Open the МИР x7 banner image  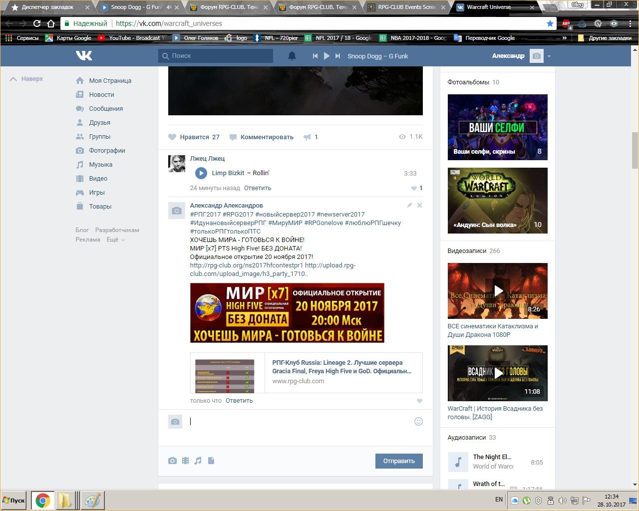point(287,313)
